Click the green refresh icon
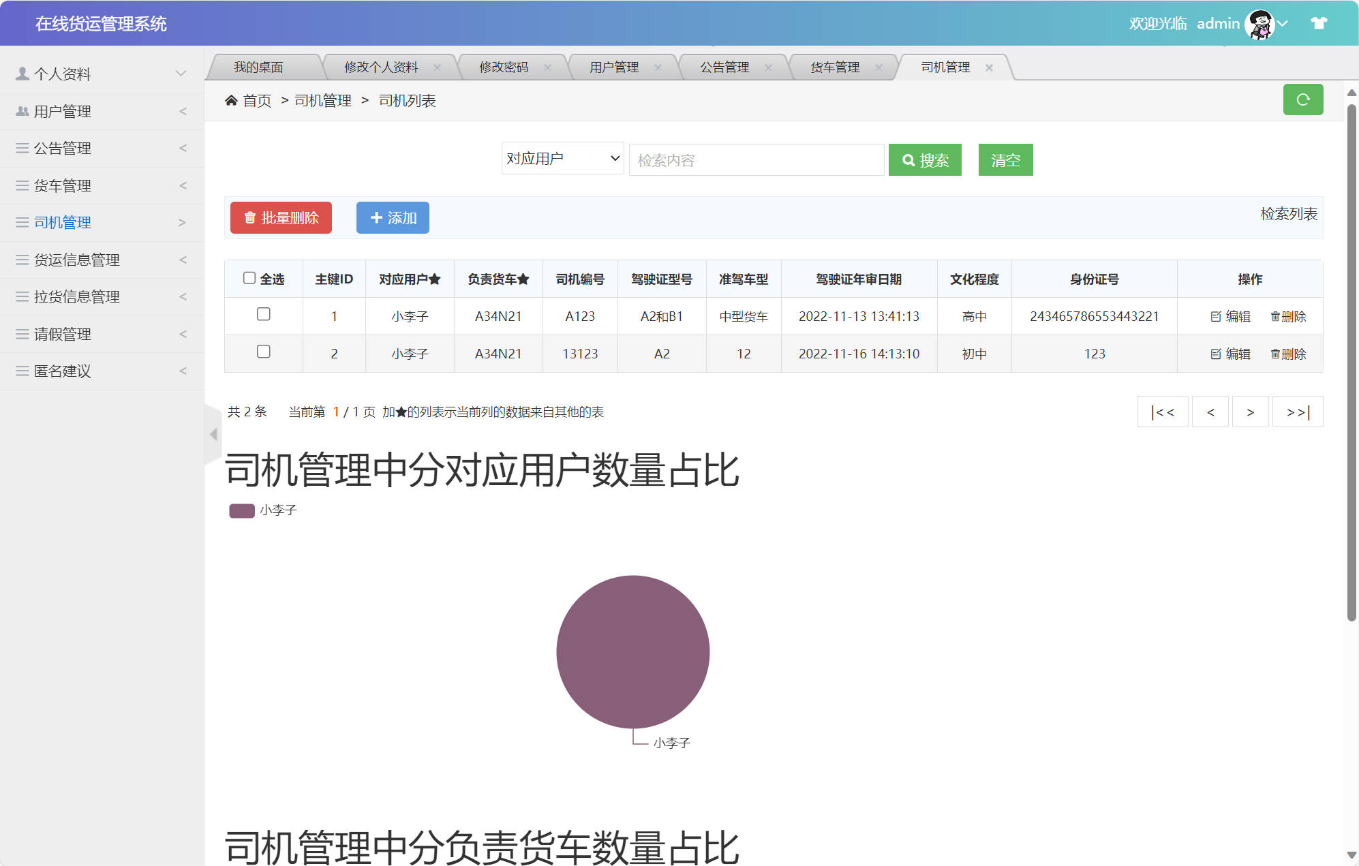 [1303, 99]
